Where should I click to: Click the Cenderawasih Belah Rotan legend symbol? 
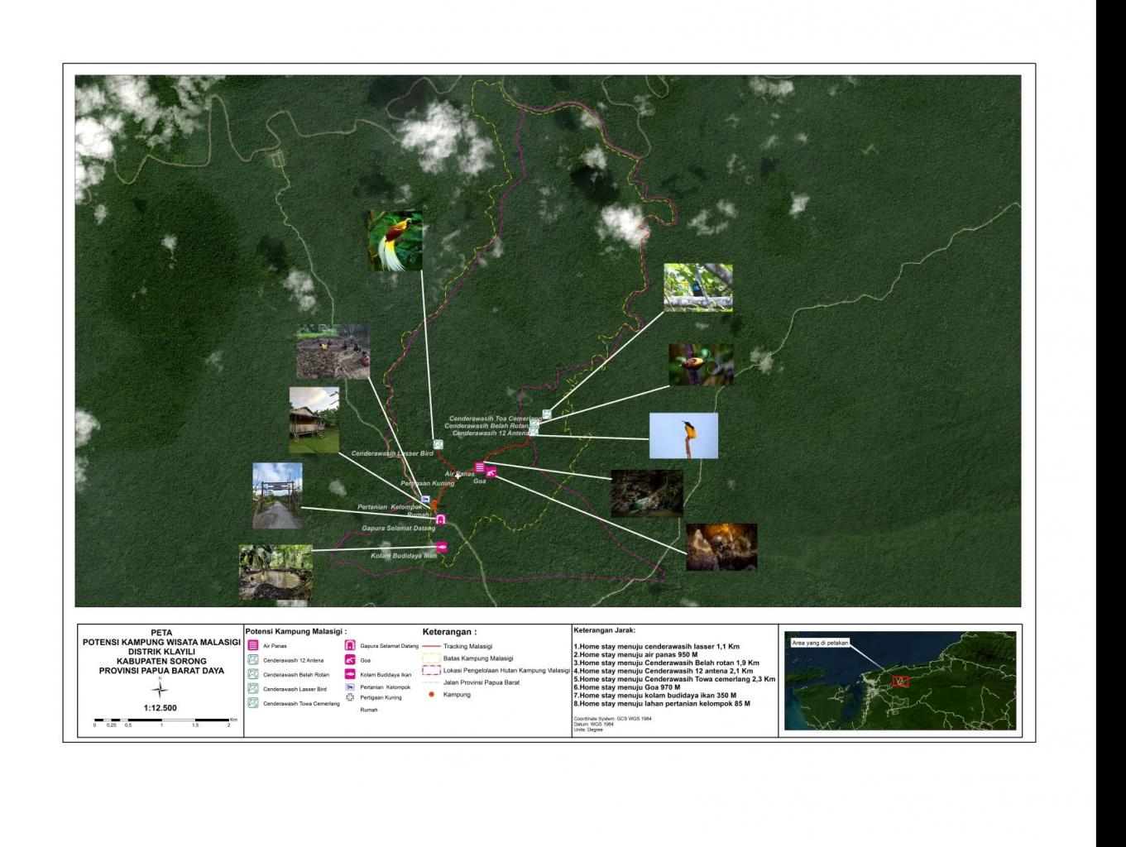click(x=253, y=674)
